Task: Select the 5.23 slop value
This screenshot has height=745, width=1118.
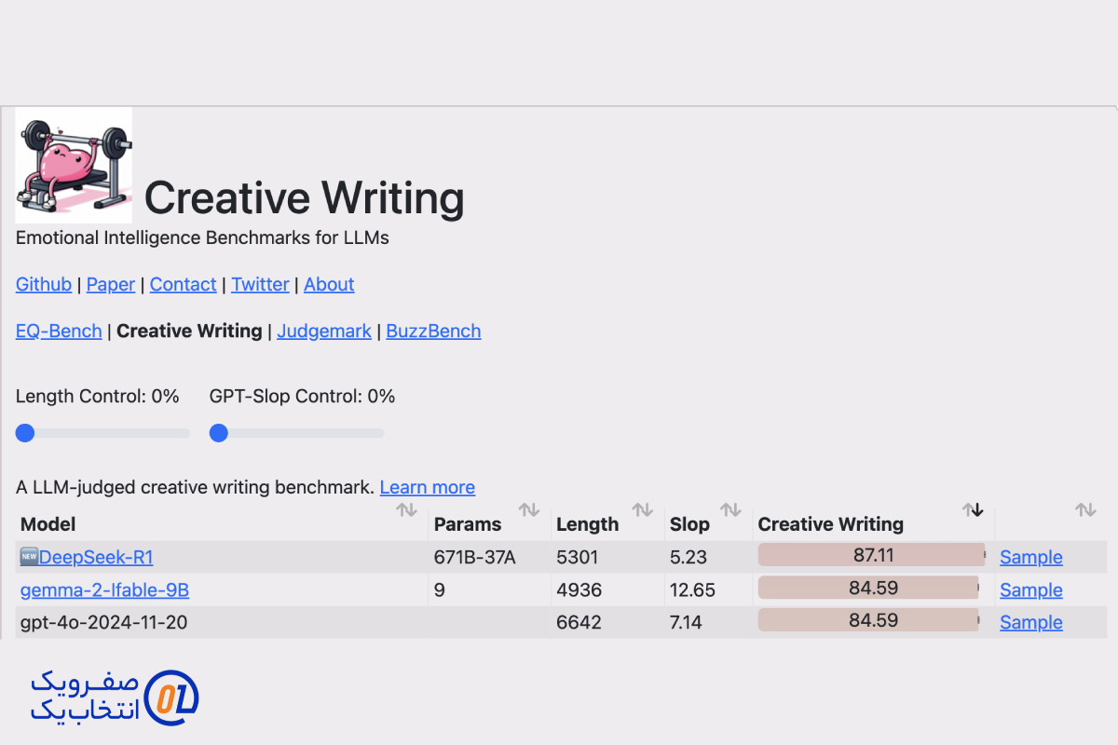Action: tap(689, 557)
